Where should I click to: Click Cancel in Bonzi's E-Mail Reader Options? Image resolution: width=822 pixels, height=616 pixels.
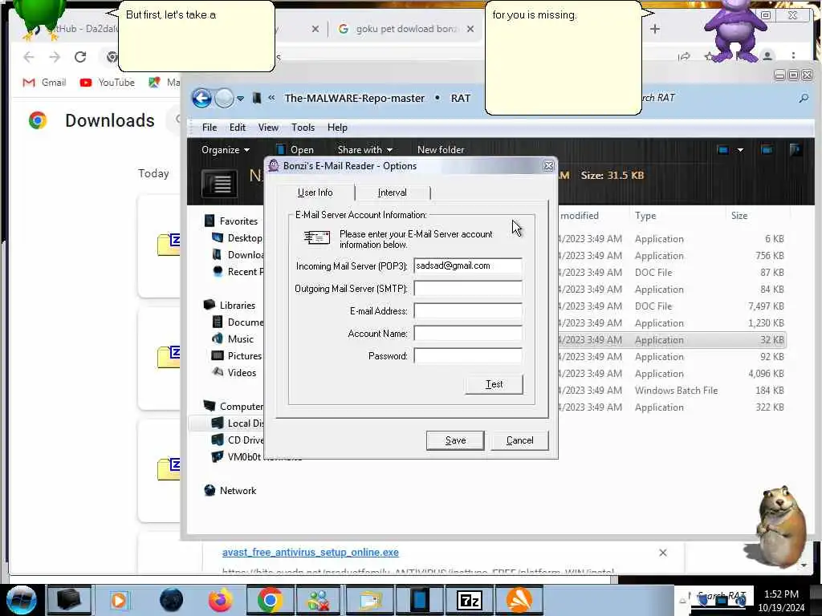(x=519, y=440)
